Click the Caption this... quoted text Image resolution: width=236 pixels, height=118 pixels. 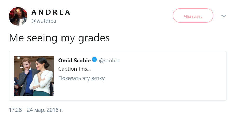click(x=74, y=69)
